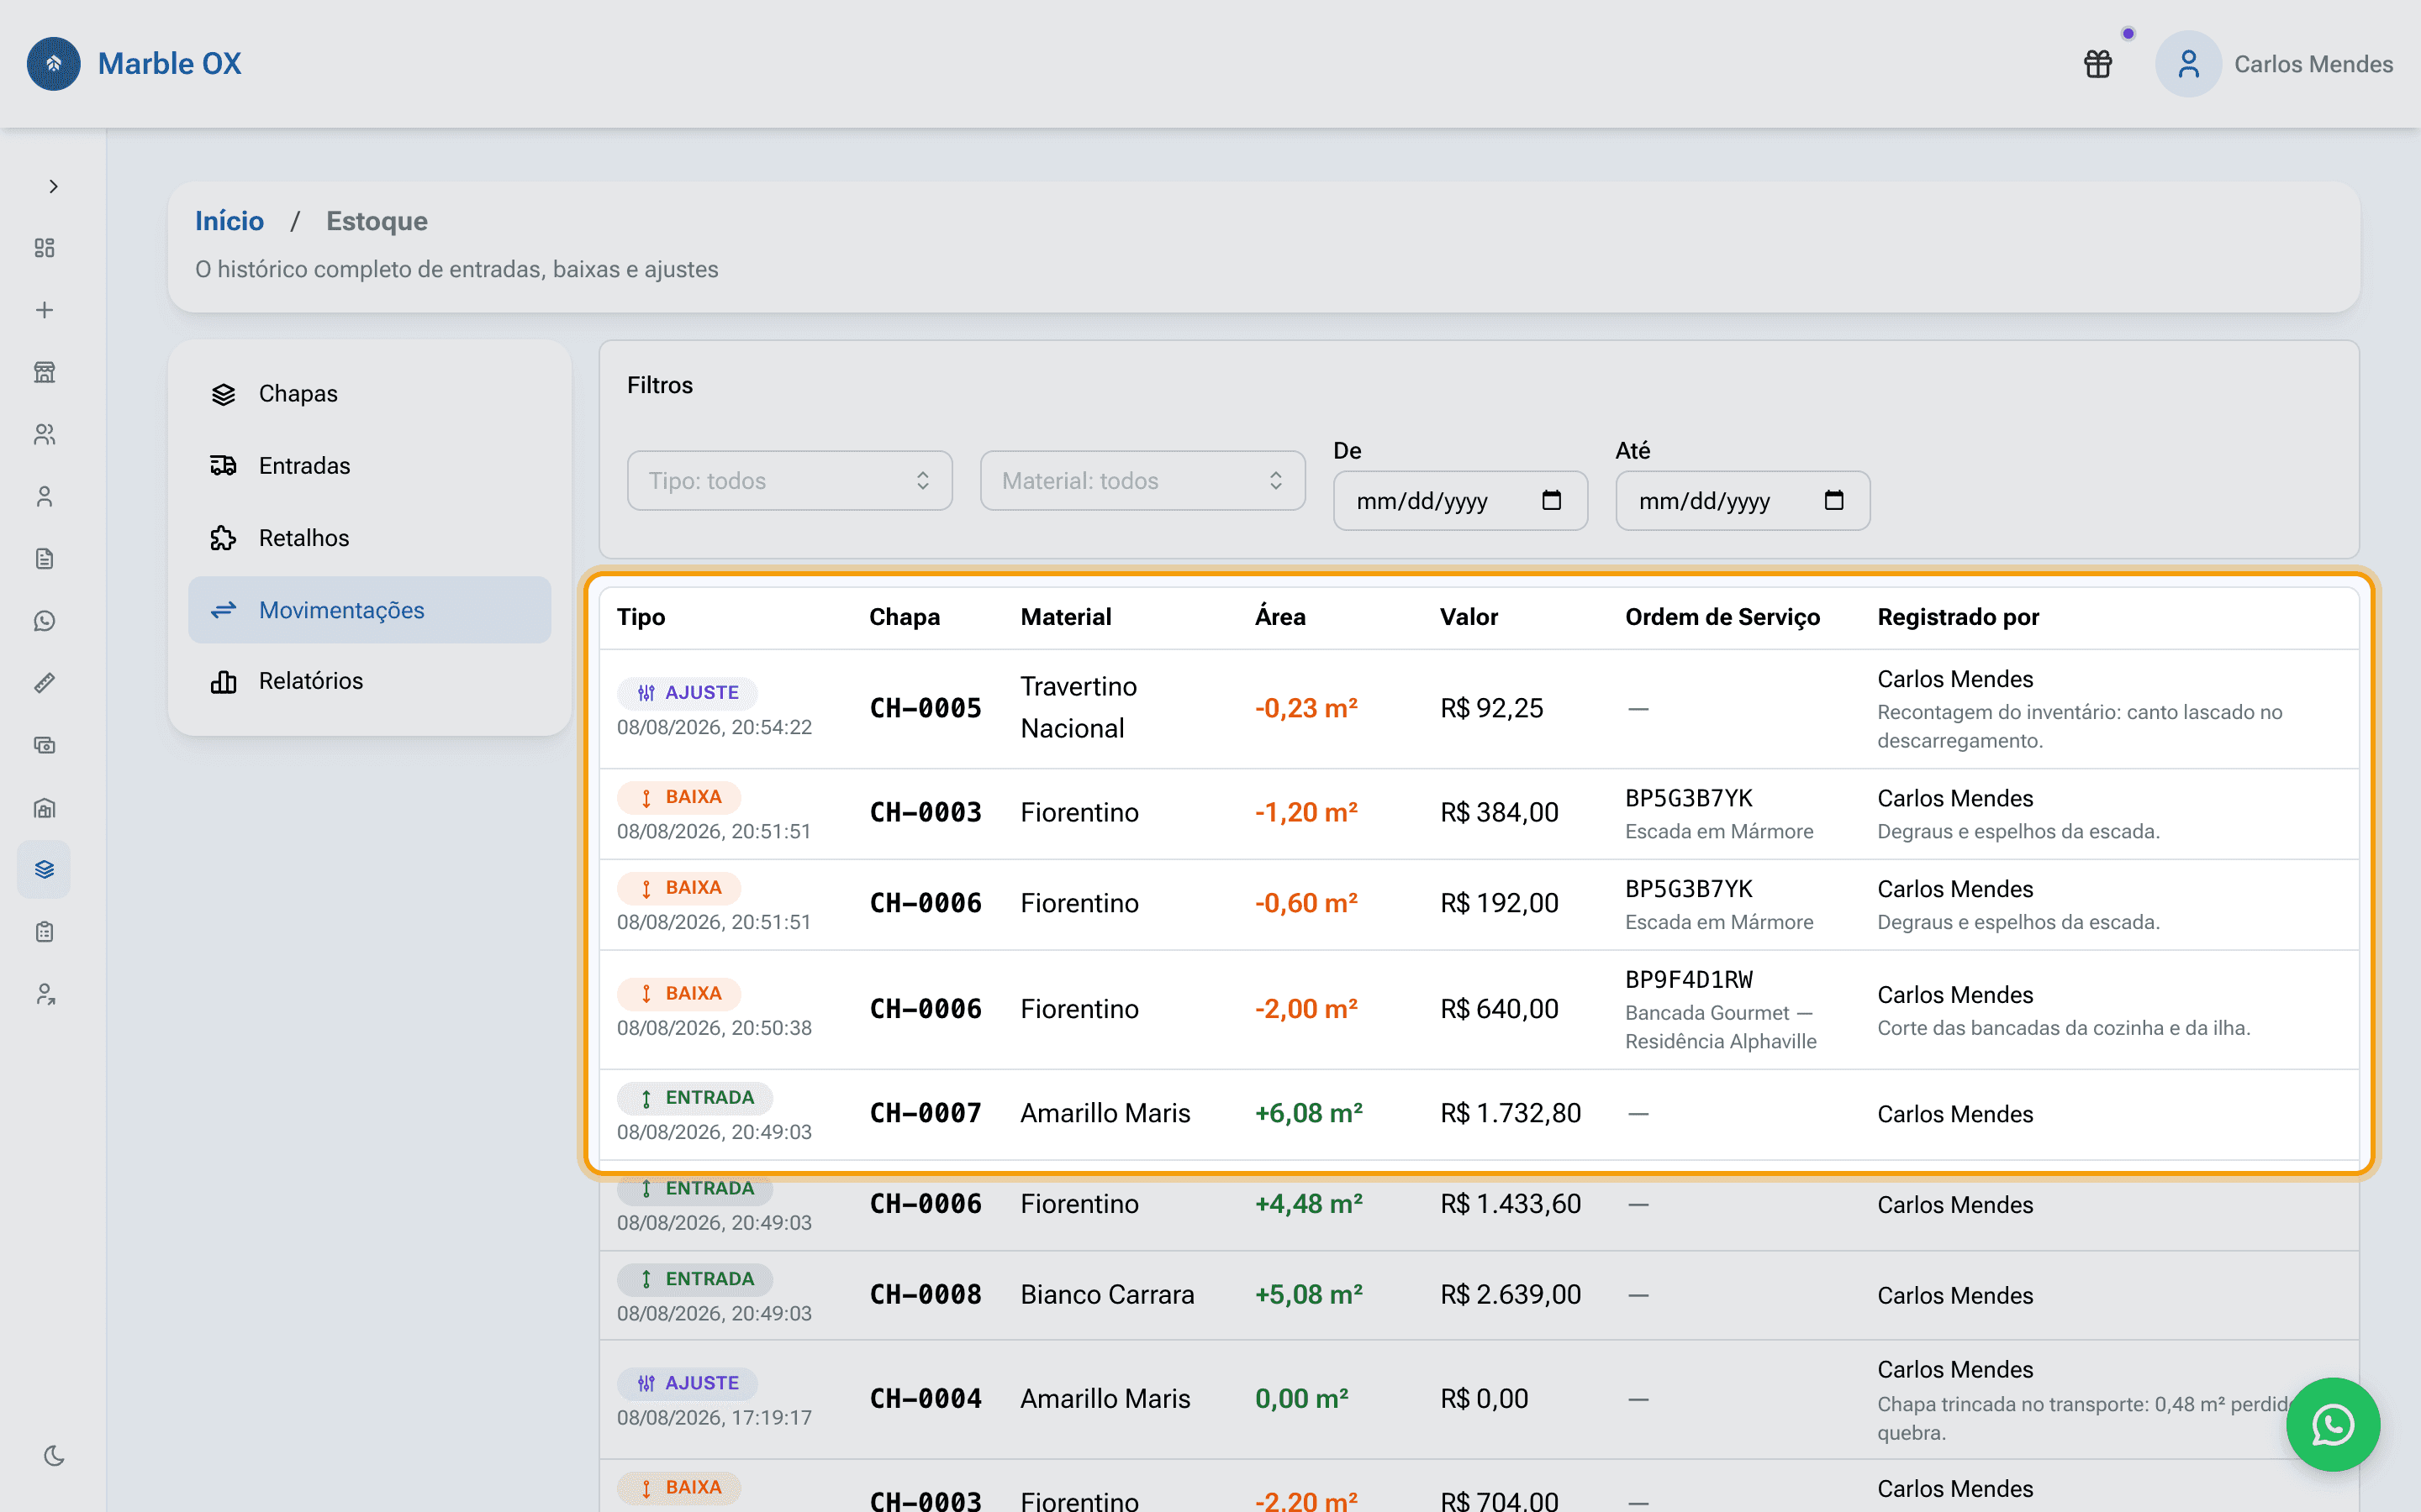Open the floating WhatsApp chat button
The image size is (2421, 1512).
[2333, 1424]
